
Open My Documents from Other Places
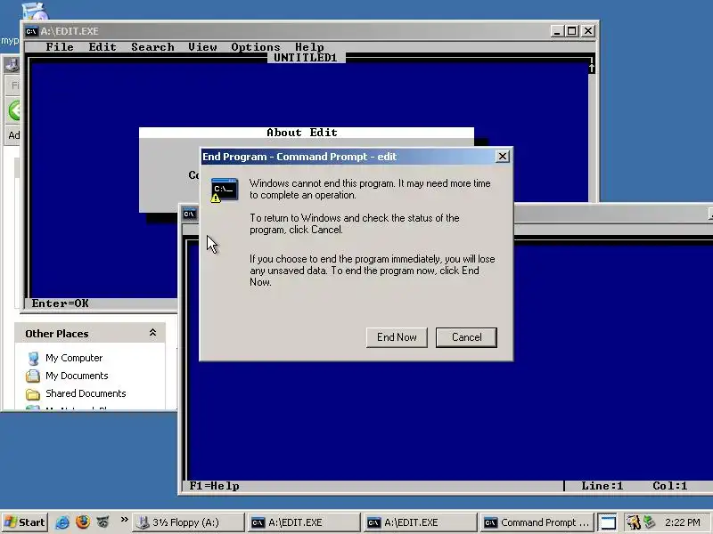[x=77, y=376]
